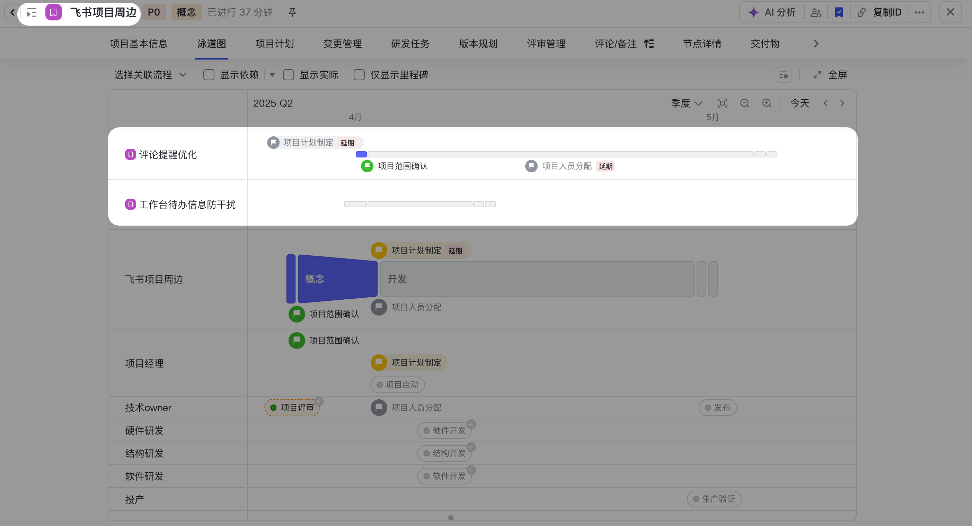Open the 项目评审 node

point(292,408)
